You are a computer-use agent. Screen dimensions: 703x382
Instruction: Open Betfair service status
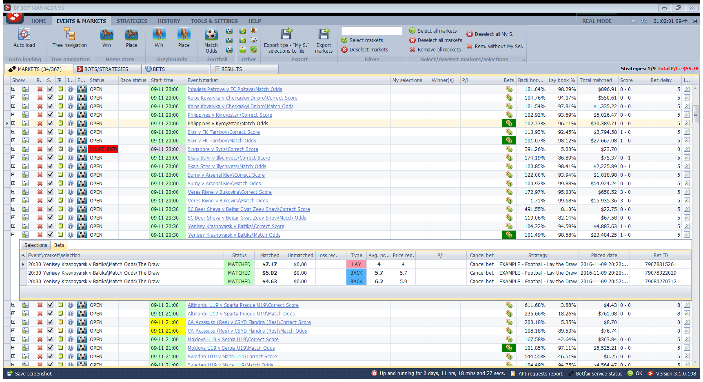point(595,373)
